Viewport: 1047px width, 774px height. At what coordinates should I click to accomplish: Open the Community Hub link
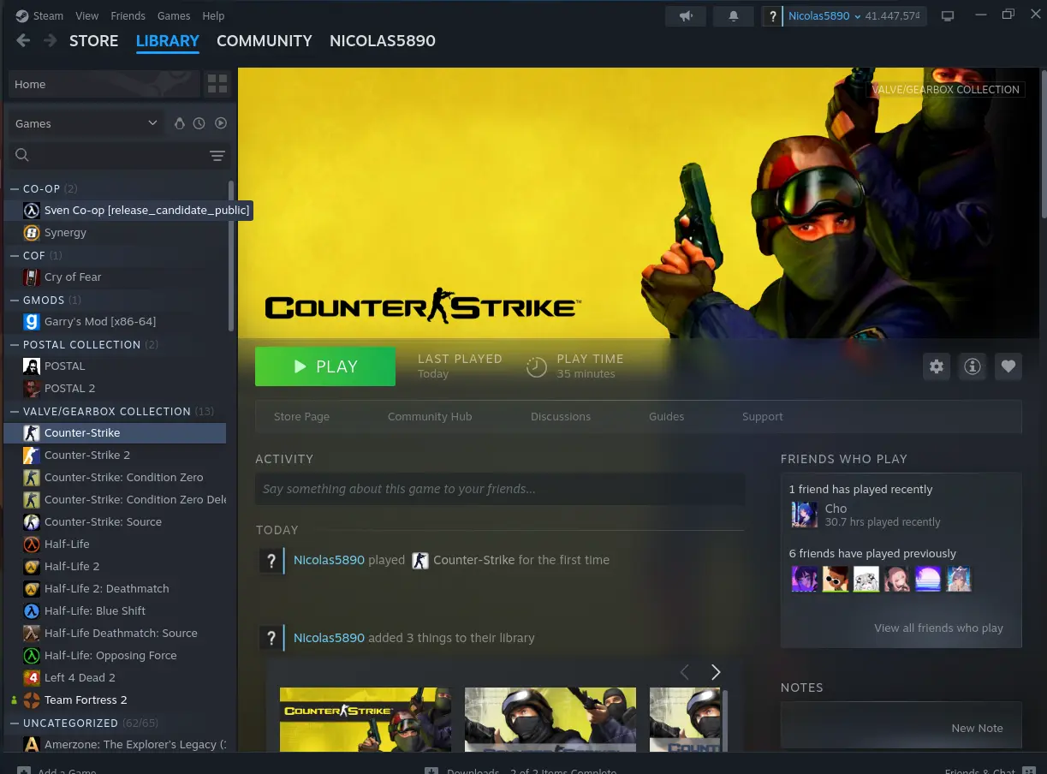(x=430, y=416)
